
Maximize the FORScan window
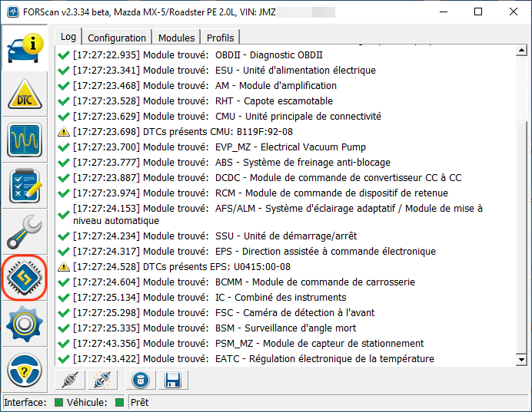478,12
